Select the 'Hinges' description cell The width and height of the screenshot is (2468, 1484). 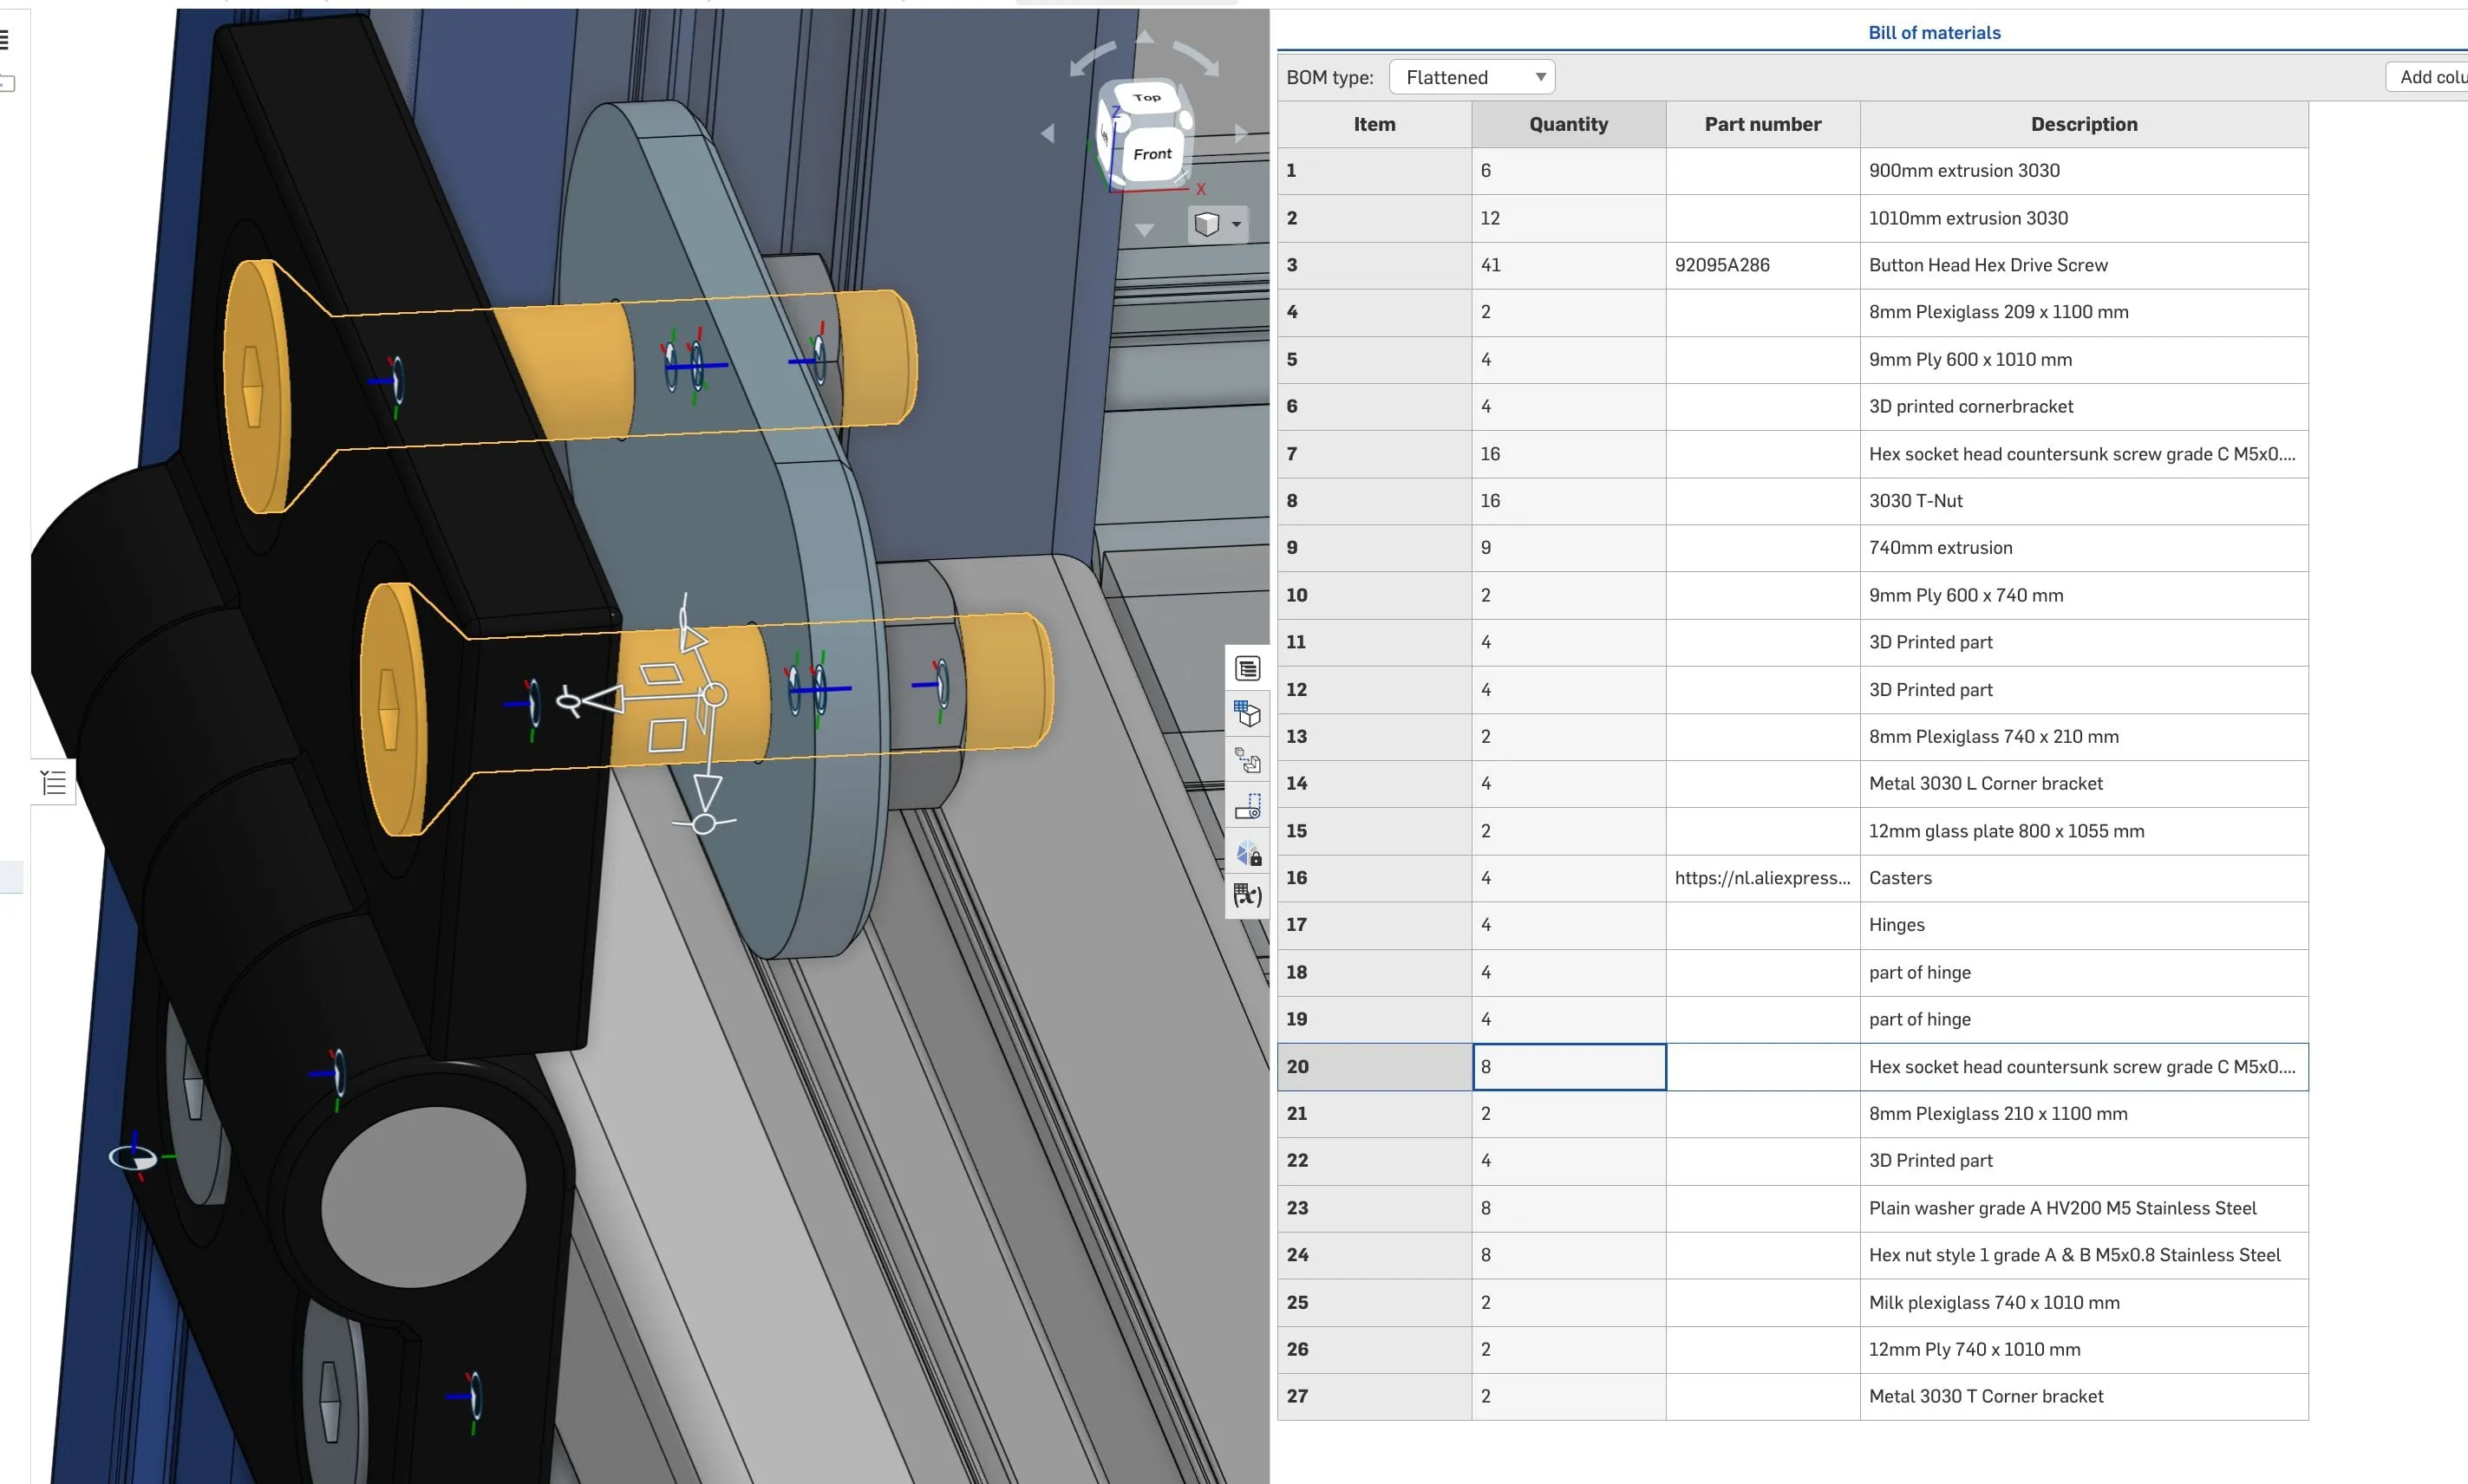click(x=2084, y=925)
